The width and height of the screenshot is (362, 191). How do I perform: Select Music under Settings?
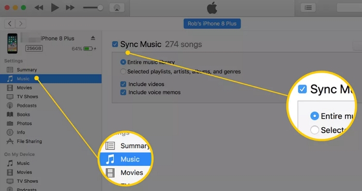tap(51, 79)
